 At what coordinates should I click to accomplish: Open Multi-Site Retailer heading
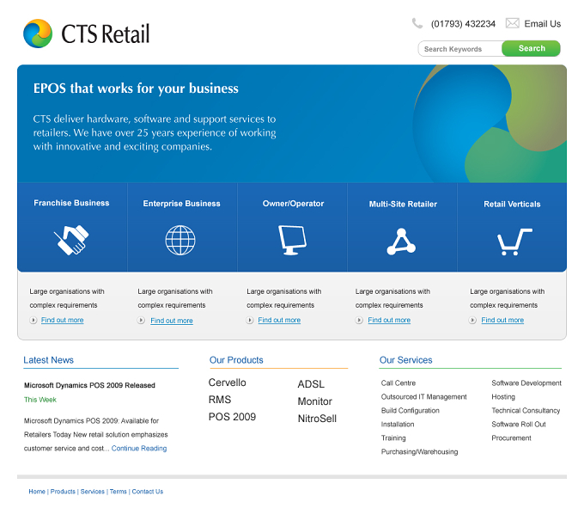click(403, 205)
